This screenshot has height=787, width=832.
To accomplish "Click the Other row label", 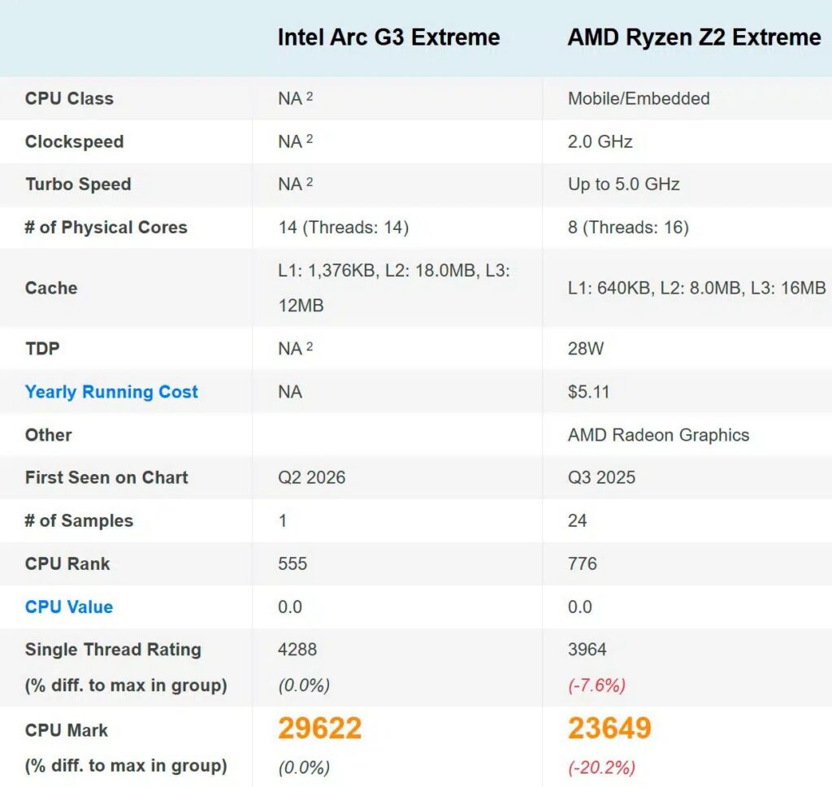I will pos(48,435).
